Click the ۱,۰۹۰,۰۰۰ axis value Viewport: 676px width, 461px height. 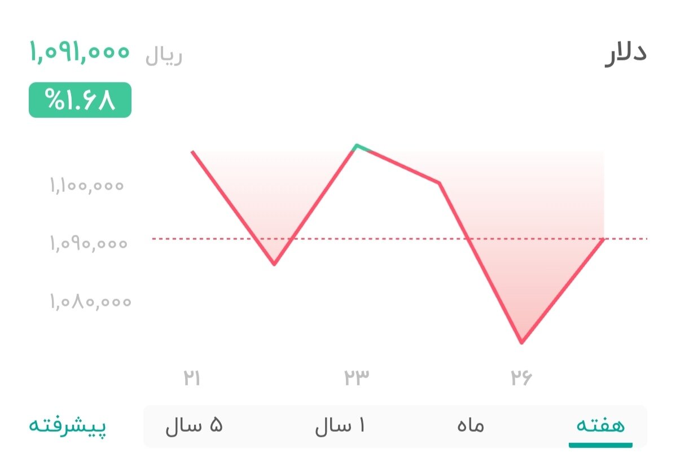[x=87, y=243]
